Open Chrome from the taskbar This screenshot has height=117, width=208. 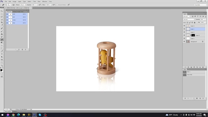(x=13, y=115)
